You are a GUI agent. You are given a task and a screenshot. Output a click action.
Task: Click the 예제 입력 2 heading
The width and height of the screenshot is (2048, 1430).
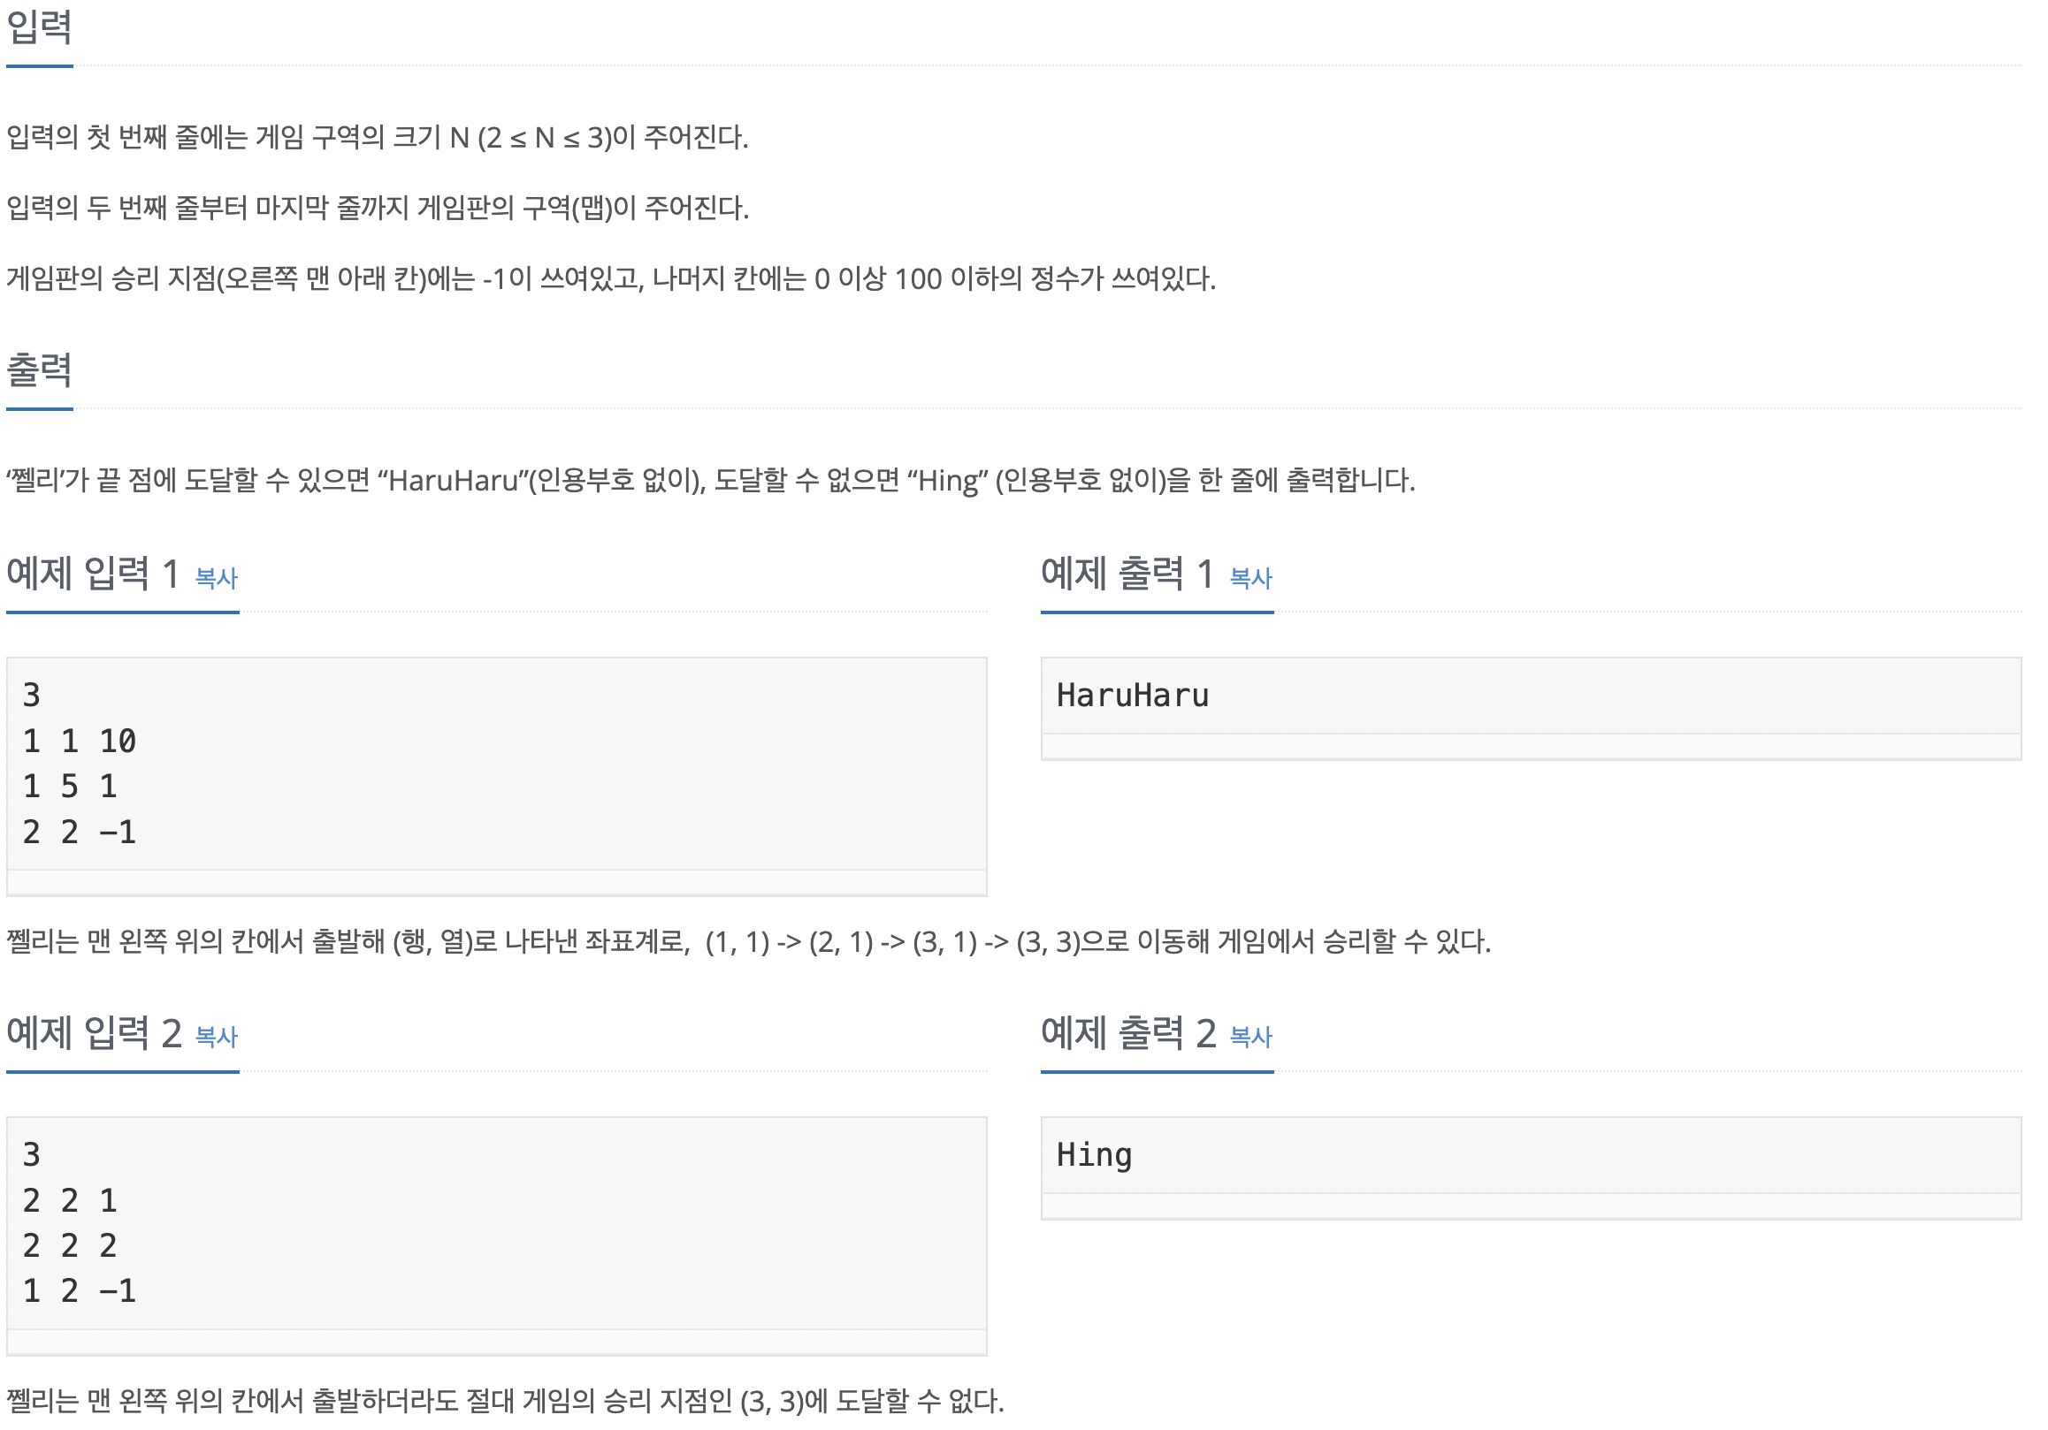pyautogui.click(x=95, y=1032)
